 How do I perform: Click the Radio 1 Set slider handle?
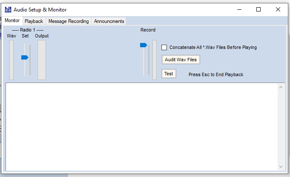pyautogui.click(x=25, y=57)
